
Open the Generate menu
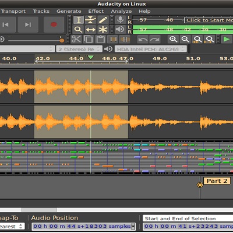tap(69, 11)
